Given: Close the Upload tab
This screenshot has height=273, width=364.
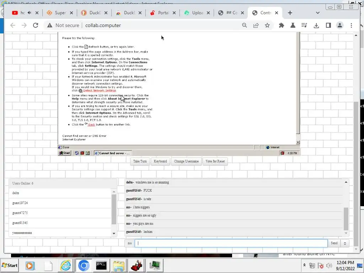Looking at the screenshot, I should tap(208, 13).
